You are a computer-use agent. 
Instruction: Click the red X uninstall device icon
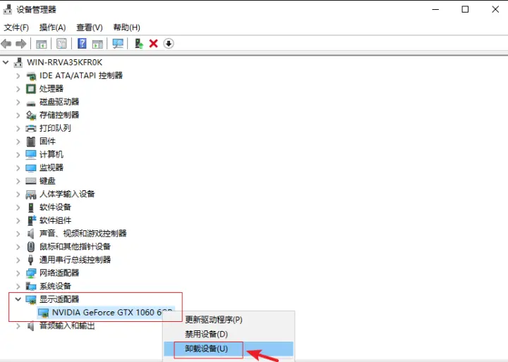(154, 44)
